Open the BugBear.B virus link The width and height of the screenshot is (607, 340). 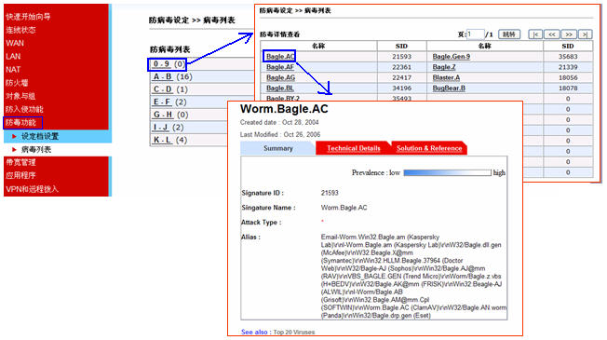(x=449, y=88)
